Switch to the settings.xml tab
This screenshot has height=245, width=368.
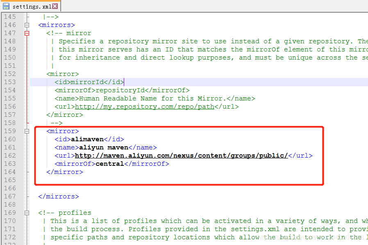32,7
